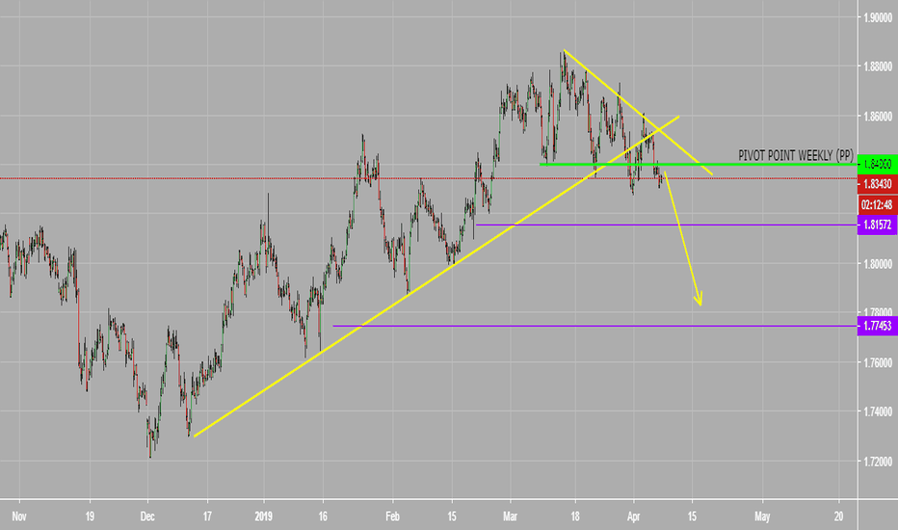Screen dimensions: 898x530
Task: Click the green pivot point price label
Action: [x=878, y=165]
